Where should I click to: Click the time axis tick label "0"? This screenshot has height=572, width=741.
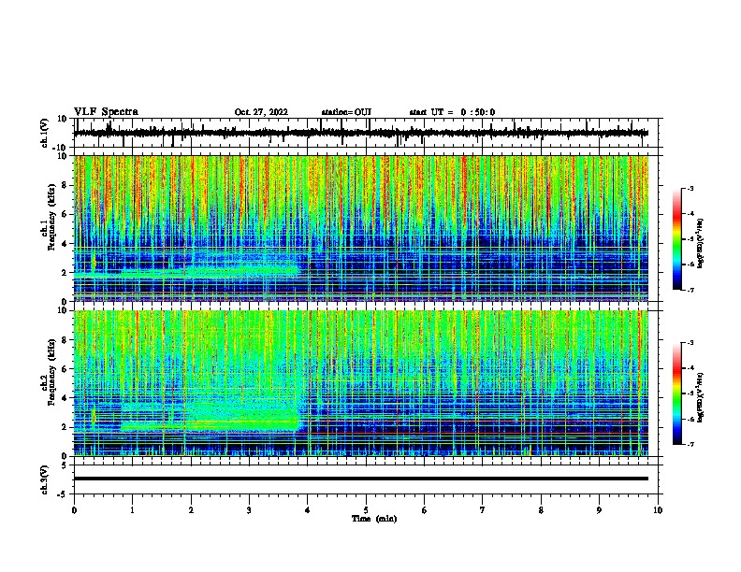pyautogui.click(x=74, y=510)
